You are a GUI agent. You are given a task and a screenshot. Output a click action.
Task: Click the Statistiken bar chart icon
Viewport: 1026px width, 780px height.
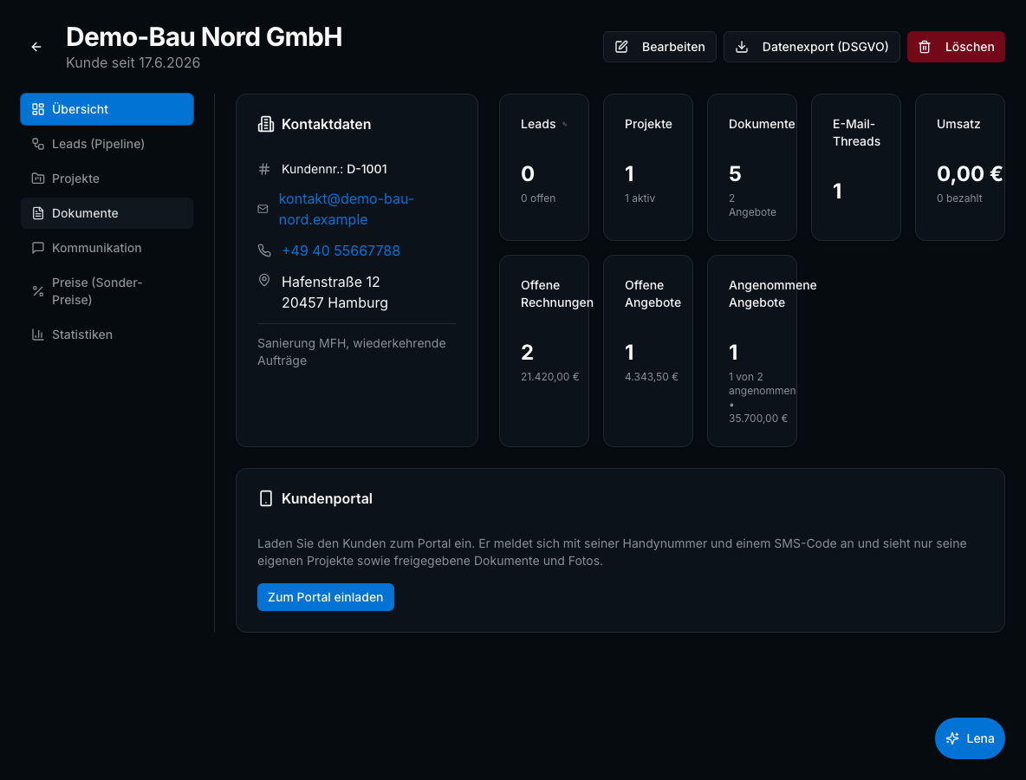(38, 335)
